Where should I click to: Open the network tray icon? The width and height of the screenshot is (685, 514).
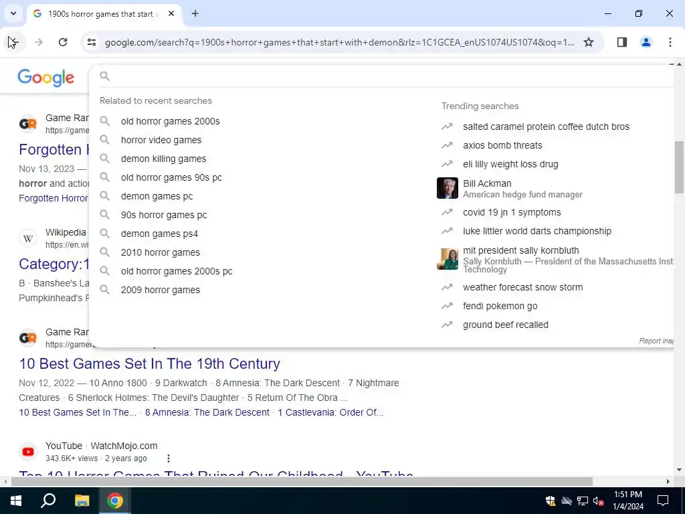tap(583, 501)
